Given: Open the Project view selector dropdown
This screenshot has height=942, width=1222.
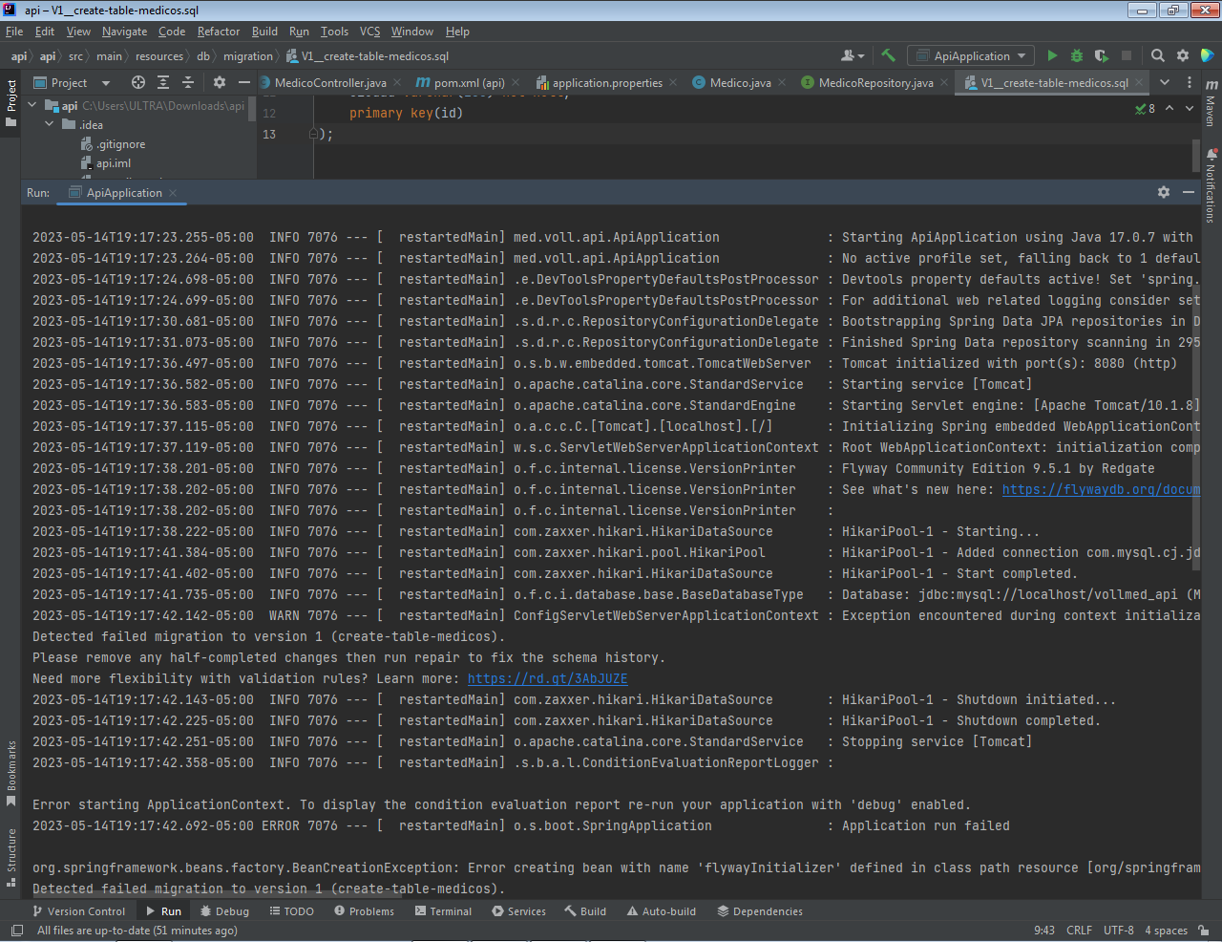Looking at the screenshot, I should pos(73,83).
